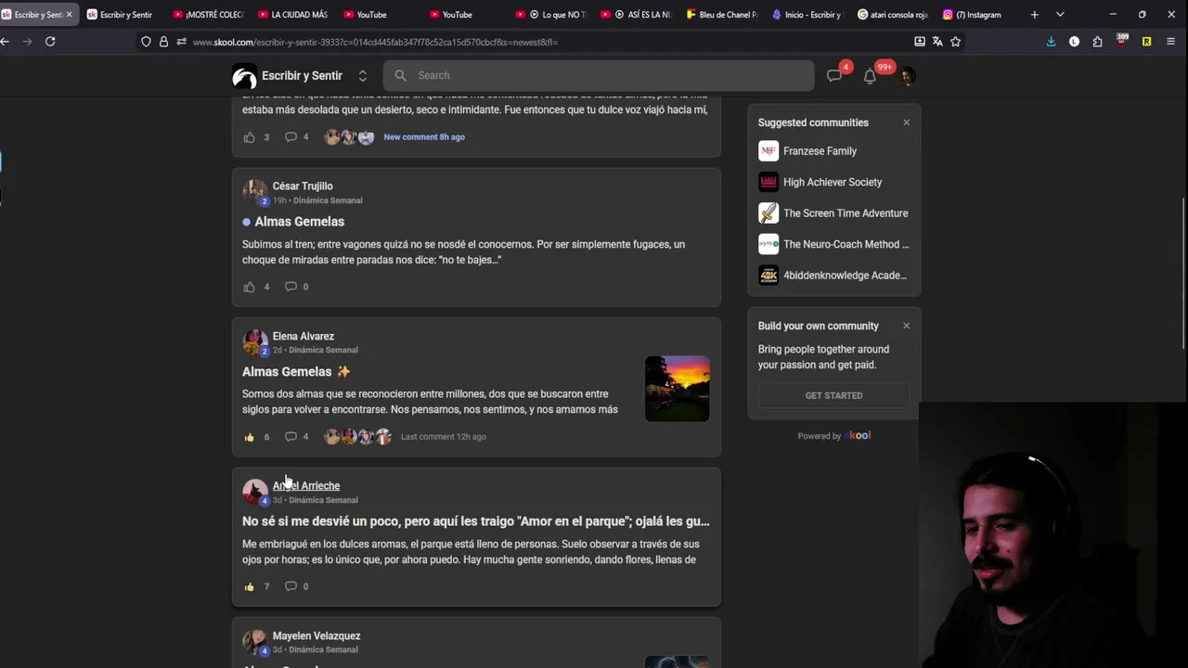Open Elena Alvarez's sunset post thumbnail
This screenshot has width=1188, height=668.
tap(678, 389)
